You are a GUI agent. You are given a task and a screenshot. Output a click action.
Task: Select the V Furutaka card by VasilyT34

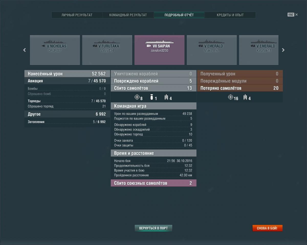coord(107,50)
